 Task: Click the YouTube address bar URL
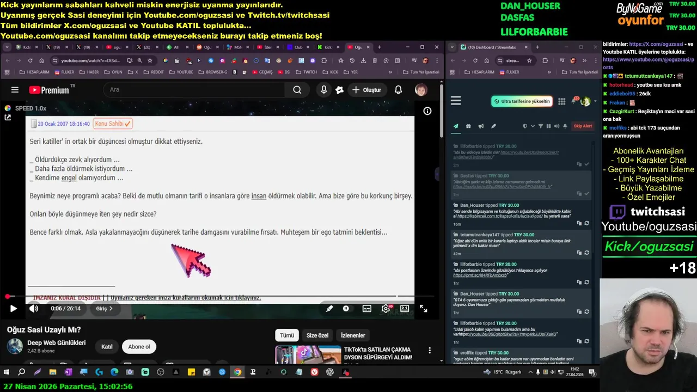90,60
